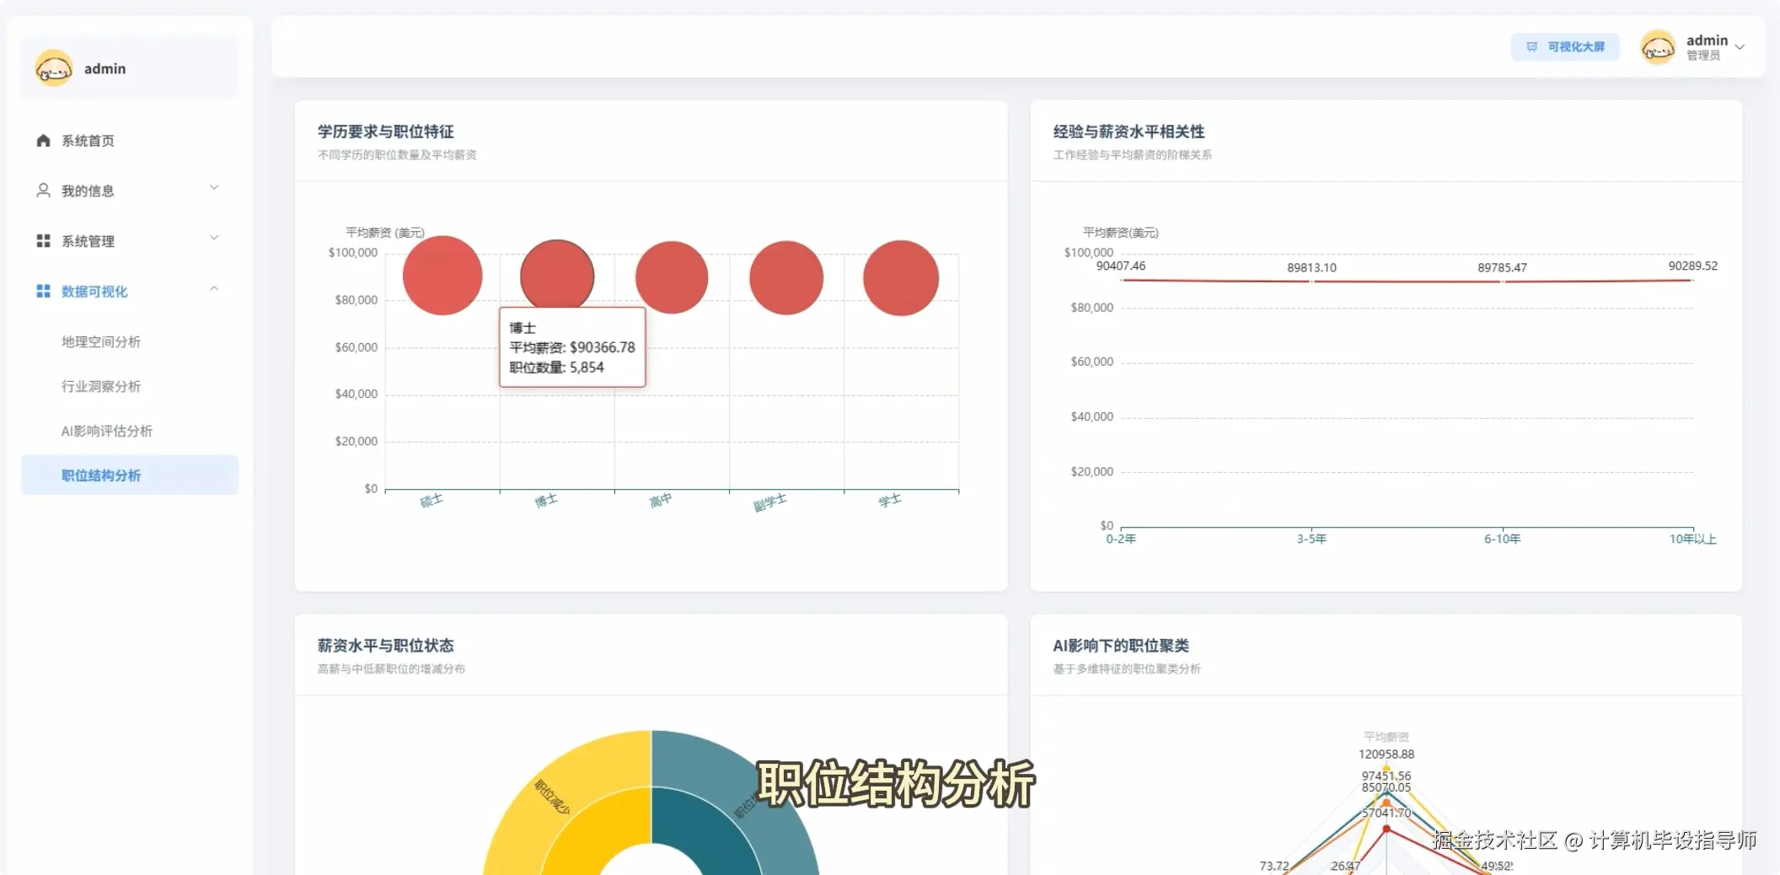This screenshot has height=875, width=1780.
Task: Go to 行业洞察分析 page
Action: (x=101, y=386)
